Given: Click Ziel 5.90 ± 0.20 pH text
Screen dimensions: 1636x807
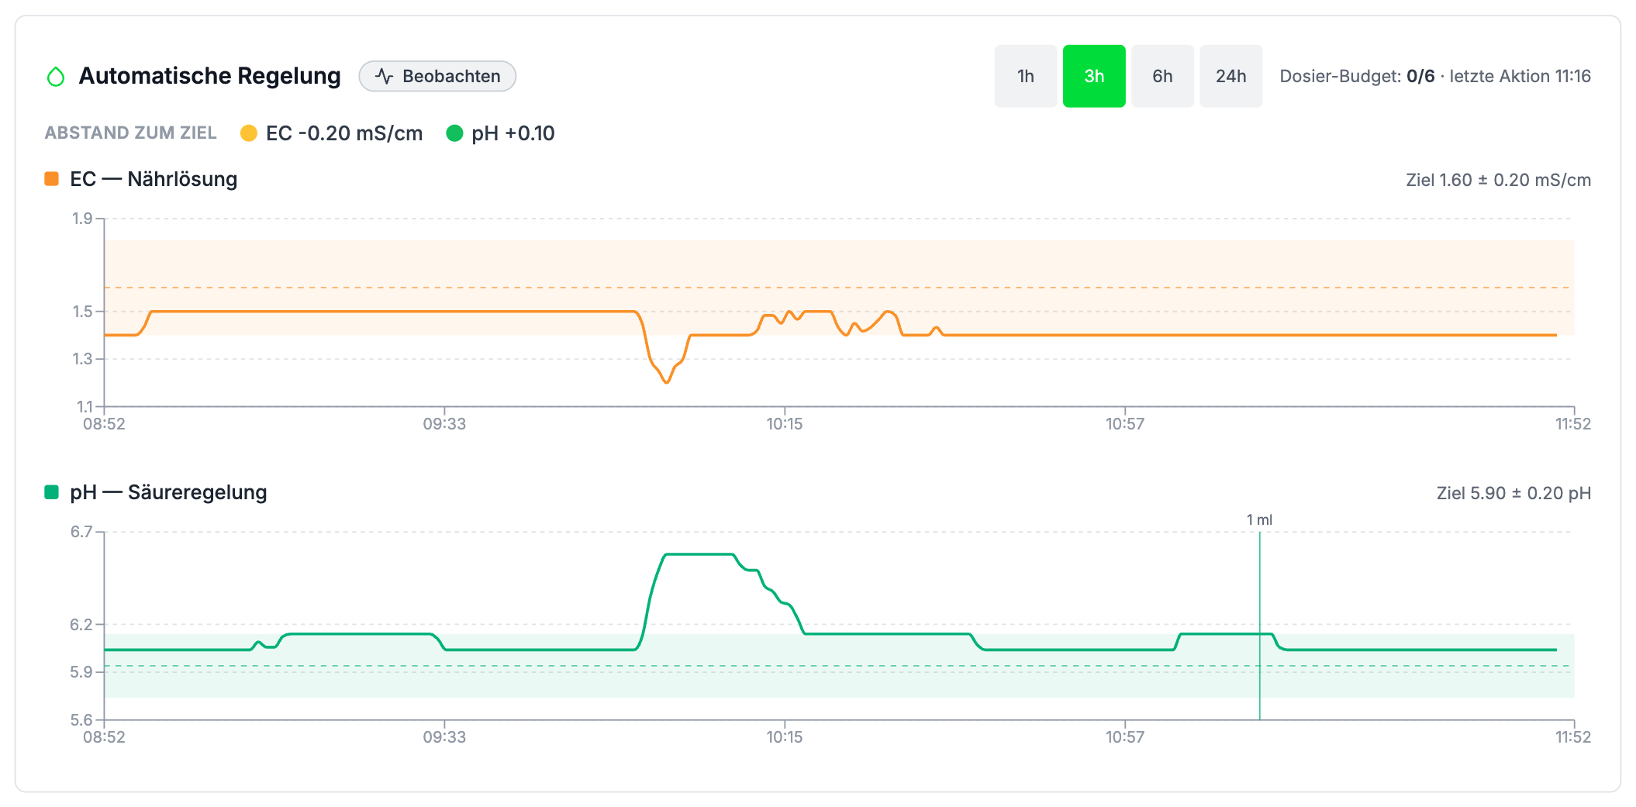Looking at the screenshot, I should click(x=1513, y=493).
